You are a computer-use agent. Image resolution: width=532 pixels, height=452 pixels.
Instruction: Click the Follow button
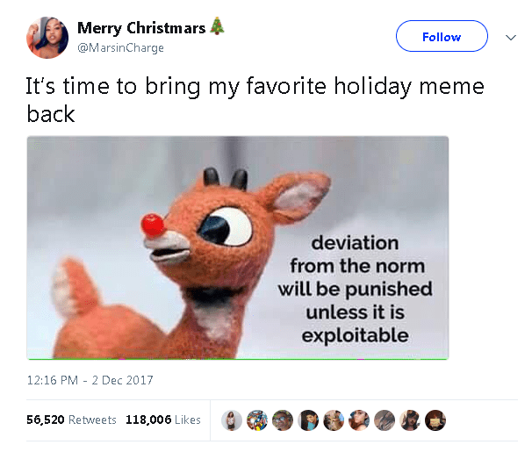tap(441, 37)
